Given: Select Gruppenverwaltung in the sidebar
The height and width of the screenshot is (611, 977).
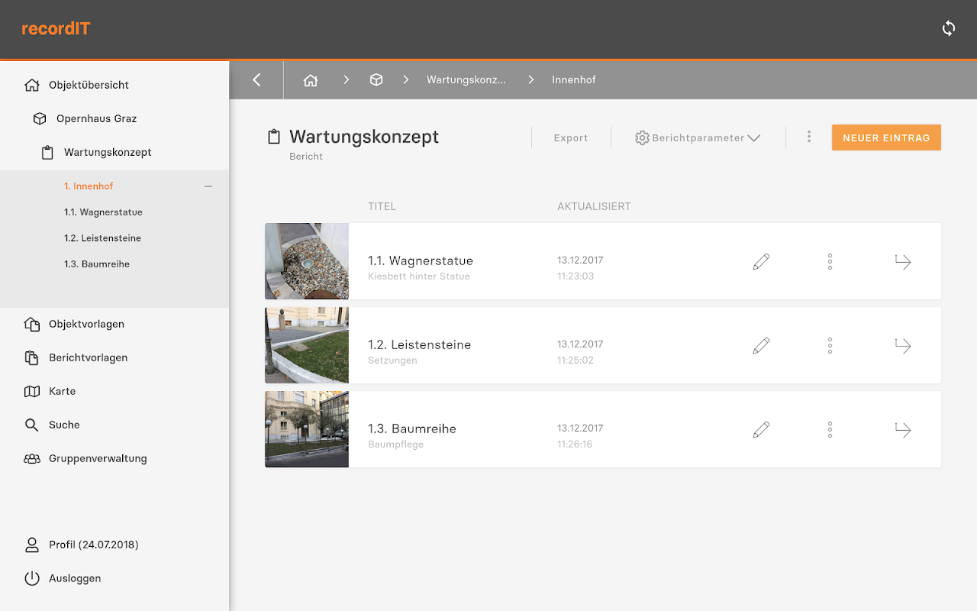Looking at the screenshot, I should coord(97,458).
